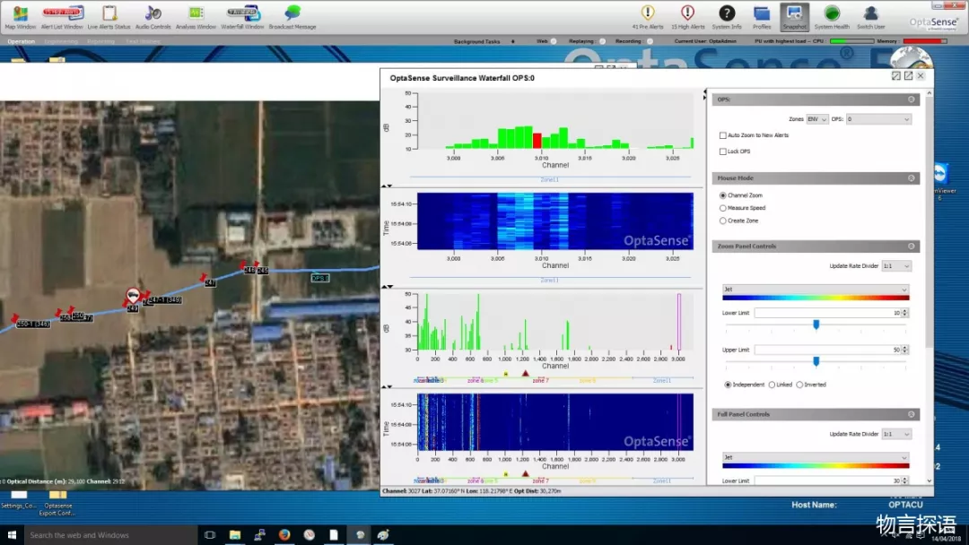Open System Info

[727, 17]
